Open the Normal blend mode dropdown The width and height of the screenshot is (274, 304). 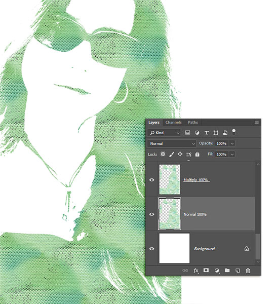coord(172,143)
